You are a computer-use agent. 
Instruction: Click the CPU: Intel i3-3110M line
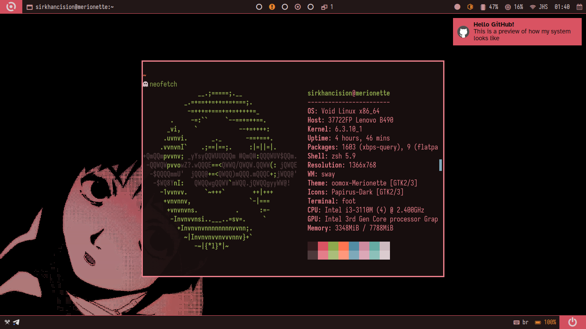(366, 210)
